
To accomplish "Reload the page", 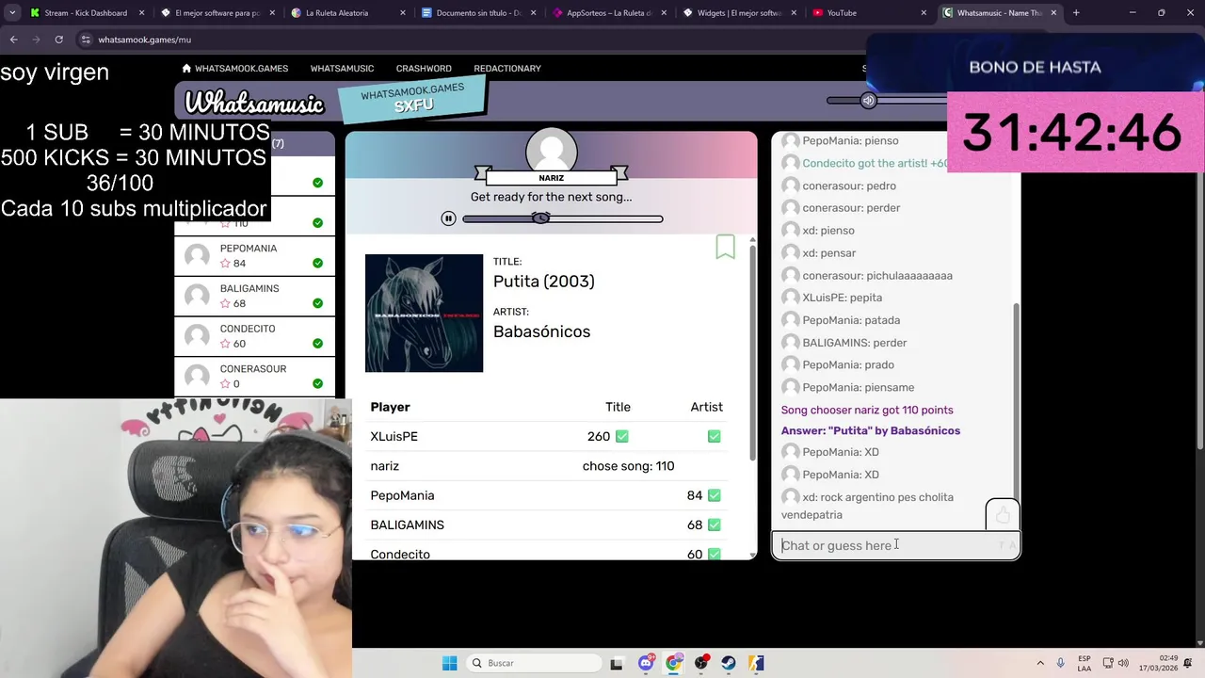I will point(58,40).
